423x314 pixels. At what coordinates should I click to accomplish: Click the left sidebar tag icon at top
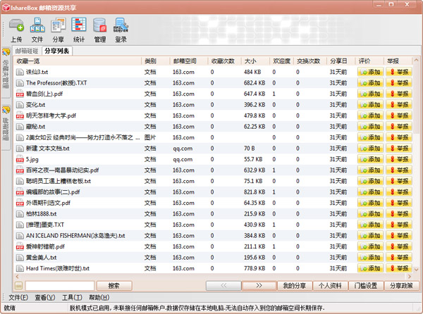[6, 51]
